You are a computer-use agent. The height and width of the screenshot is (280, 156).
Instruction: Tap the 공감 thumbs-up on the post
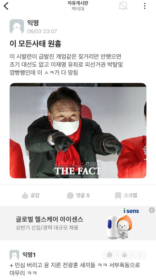[x=31, y=195]
